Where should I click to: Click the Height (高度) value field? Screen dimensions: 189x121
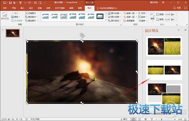coord(170,14)
